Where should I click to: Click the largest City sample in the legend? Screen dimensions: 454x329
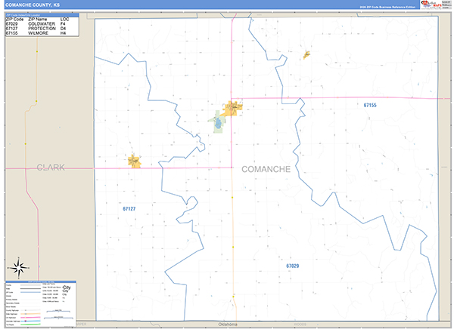[67, 287]
